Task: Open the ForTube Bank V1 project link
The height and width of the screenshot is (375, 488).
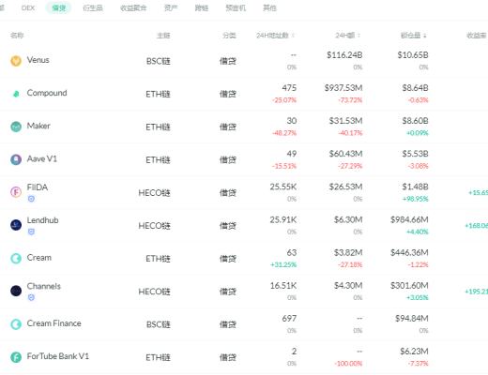Action: click(x=58, y=356)
